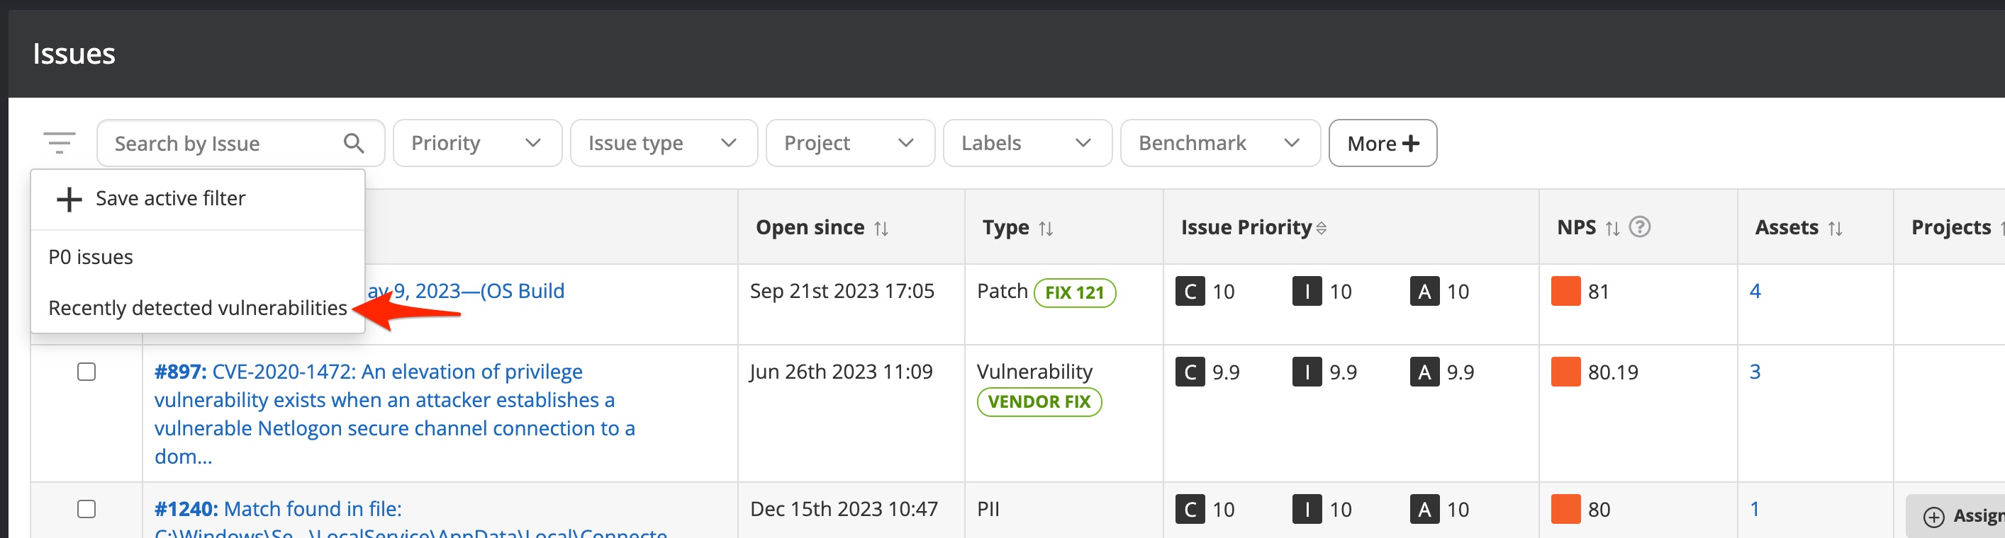Sort by NPS column arrows
This screenshot has width=2005, height=538.
1612,229
